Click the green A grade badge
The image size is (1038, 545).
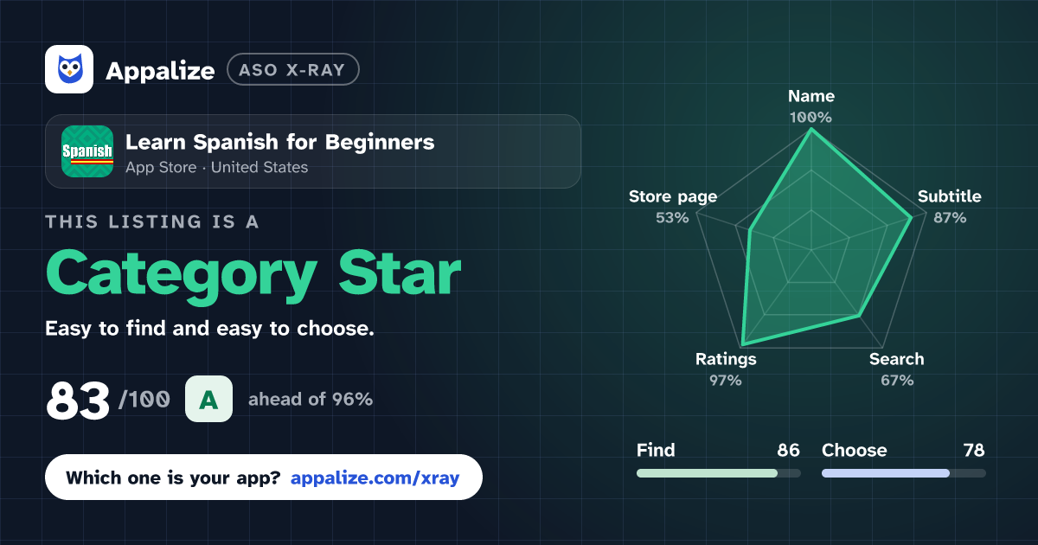pos(208,399)
